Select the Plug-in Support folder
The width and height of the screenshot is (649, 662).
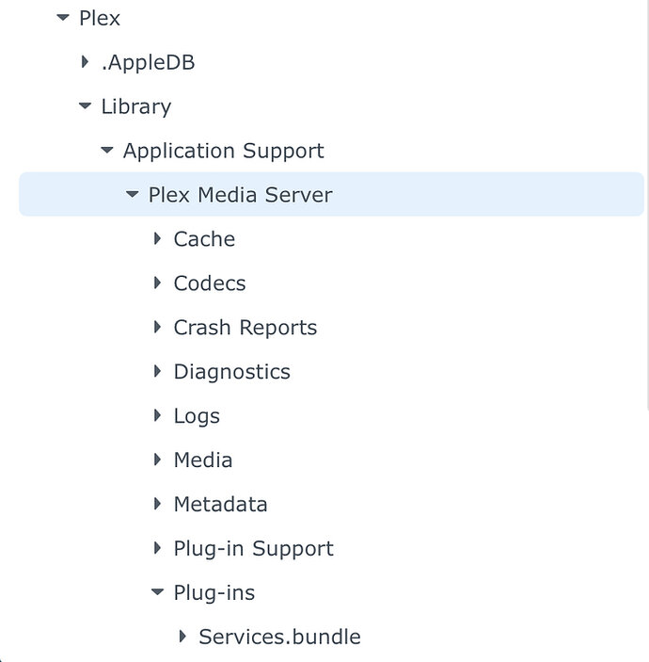click(253, 549)
